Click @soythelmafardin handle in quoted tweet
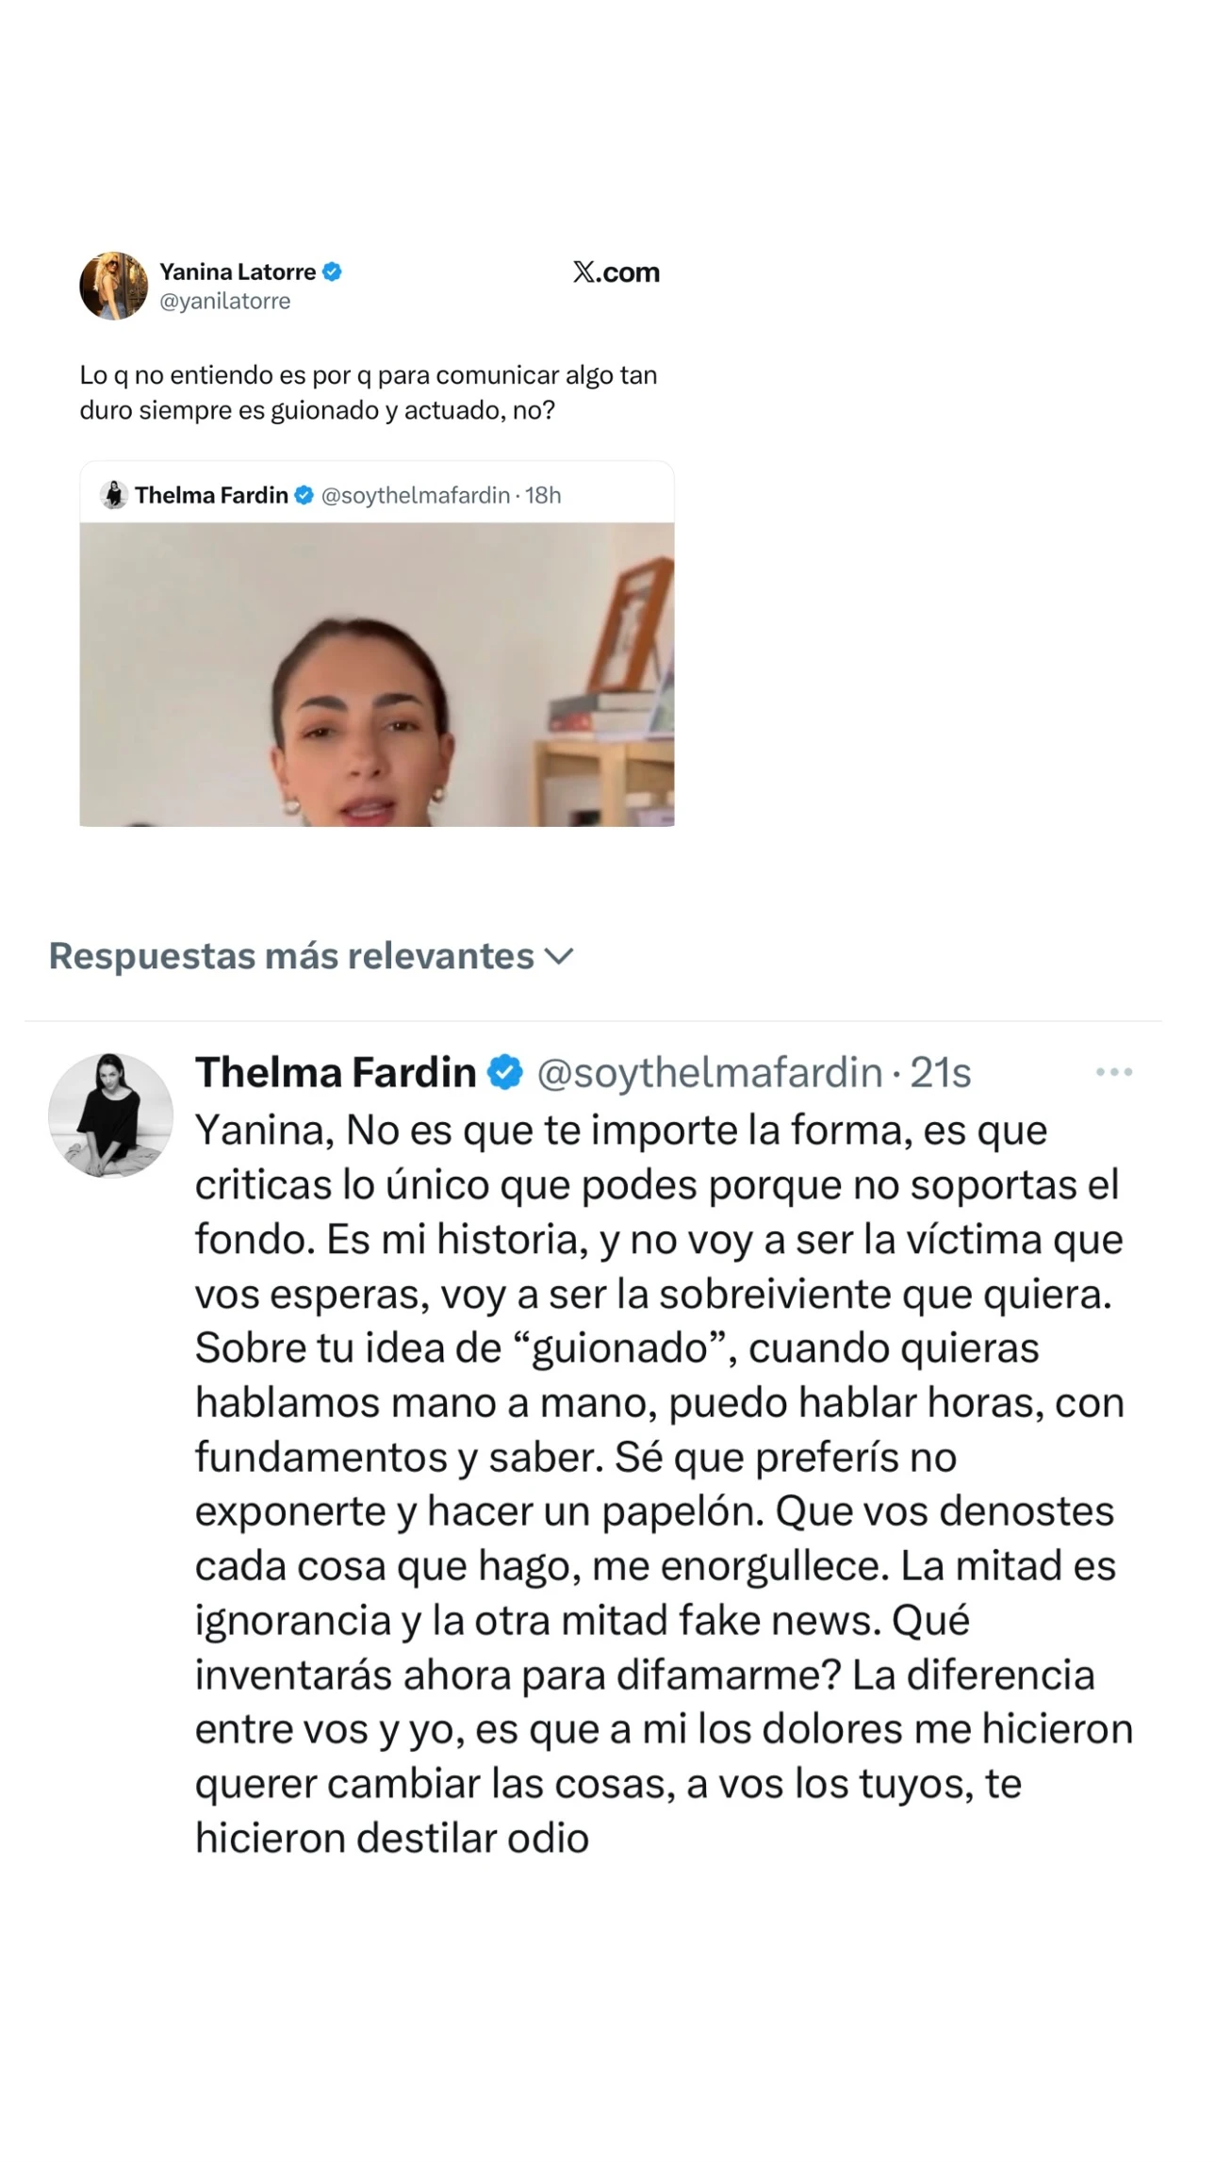This screenshot has height=2162, width=1216. [416, 495]
